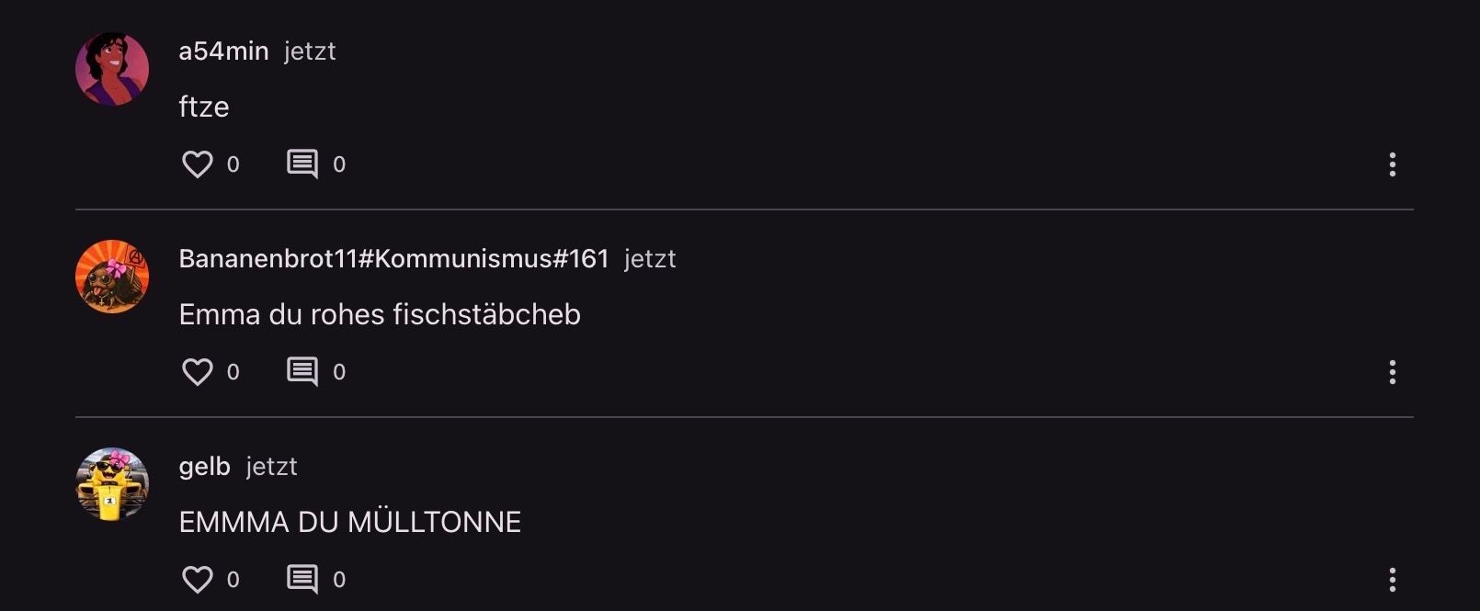This screenshot has height=611, width=1480.
Task: Open Bananenbrot11's orange profile avatar
Action: point(112,277)
